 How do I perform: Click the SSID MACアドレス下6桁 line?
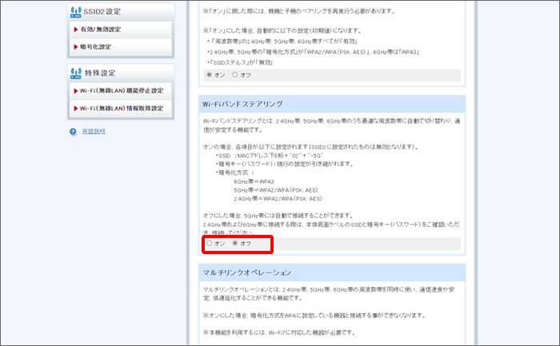tap(270, 156)
